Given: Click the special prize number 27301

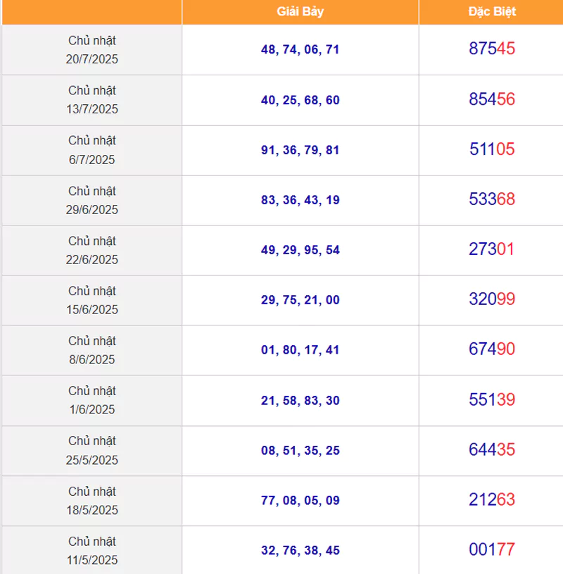Looking at the screenshot, I should [x=492, y=249].
